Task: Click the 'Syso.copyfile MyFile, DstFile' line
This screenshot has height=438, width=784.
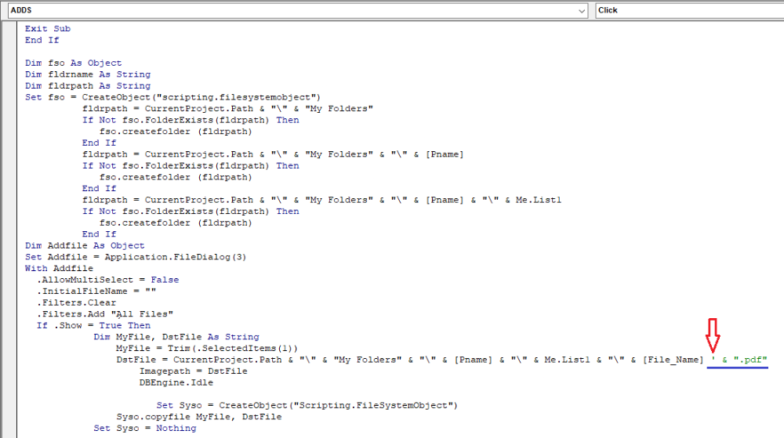Action: pos(198,417)
